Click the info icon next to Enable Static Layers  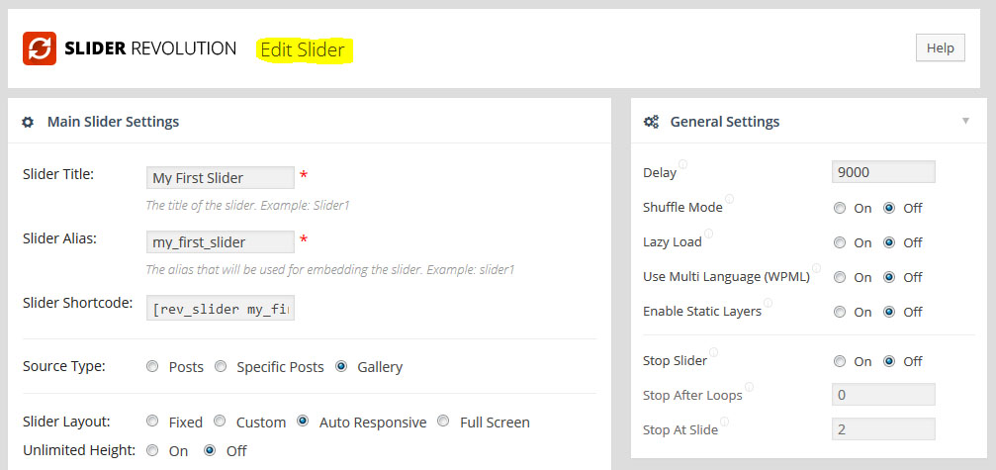pos(768,304)
